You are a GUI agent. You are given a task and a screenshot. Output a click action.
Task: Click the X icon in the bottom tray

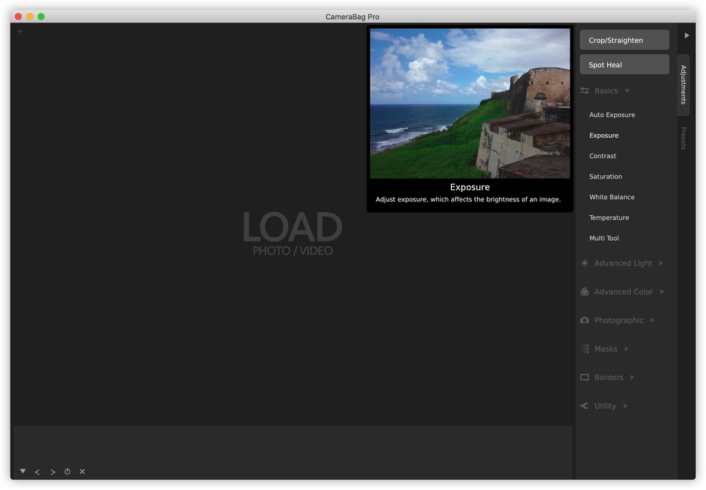[x=82, y=472]
